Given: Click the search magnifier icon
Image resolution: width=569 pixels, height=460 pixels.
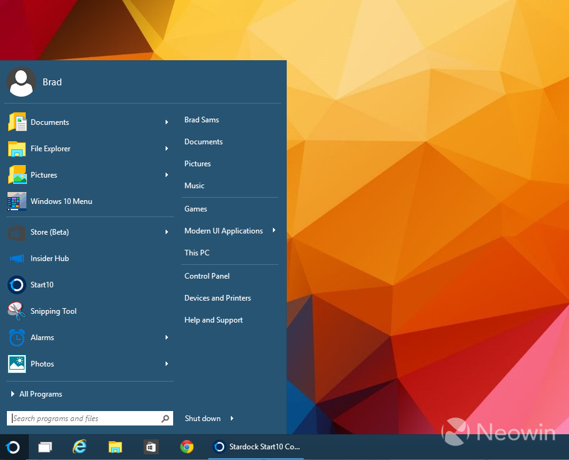Looking at the screenshot, I should click(166, 419).
